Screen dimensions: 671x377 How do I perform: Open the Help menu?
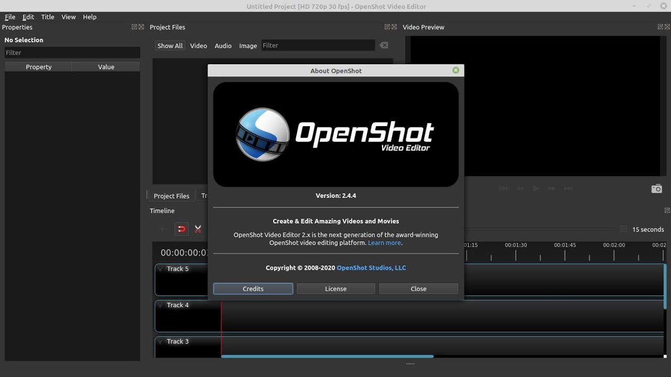point(90,17)
